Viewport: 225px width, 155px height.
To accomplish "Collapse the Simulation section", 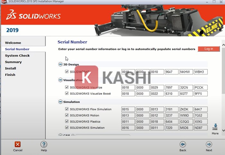I will 60,102.
